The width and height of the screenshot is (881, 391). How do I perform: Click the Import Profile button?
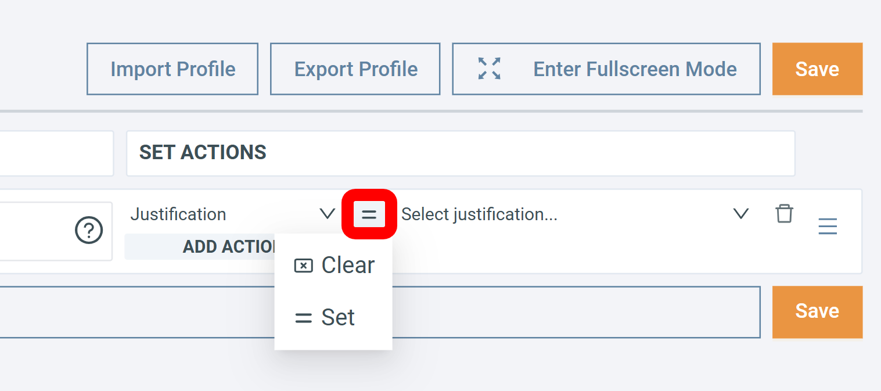pyautogui.click(x=172, y=69)
